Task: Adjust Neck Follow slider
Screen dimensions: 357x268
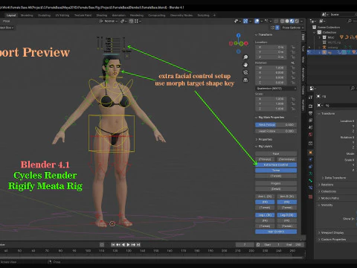Action: click(276, 125)
